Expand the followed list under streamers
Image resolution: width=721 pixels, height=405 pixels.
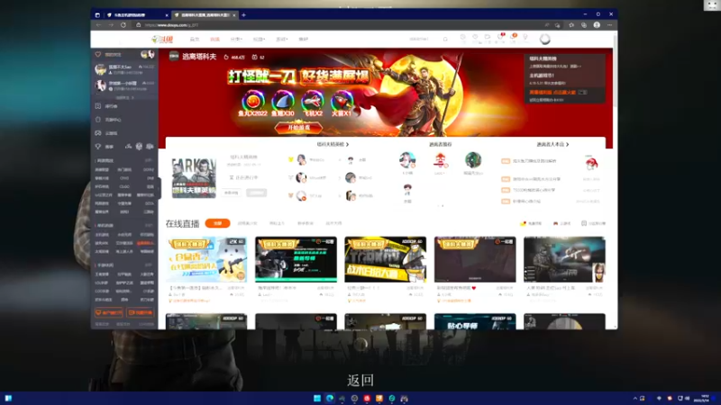(x=124, y=98)
